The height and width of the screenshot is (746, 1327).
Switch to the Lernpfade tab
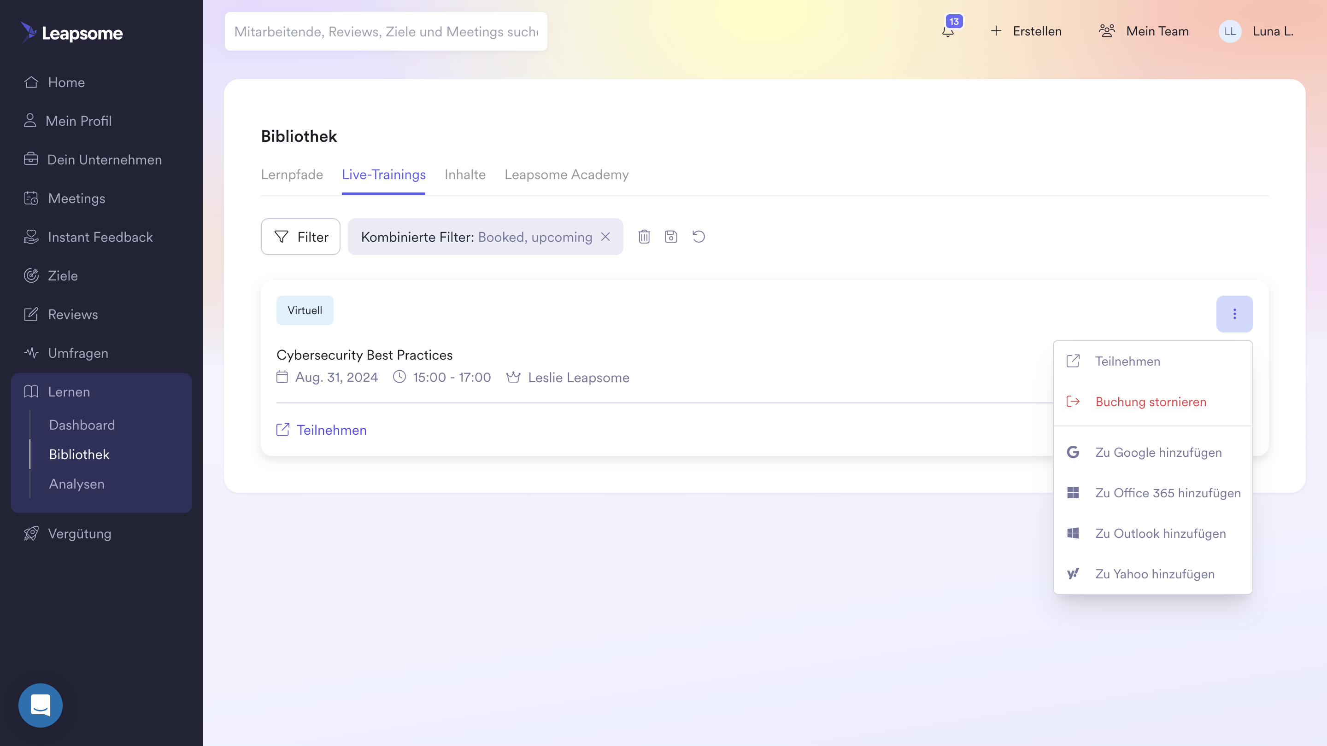click(292, 175)
